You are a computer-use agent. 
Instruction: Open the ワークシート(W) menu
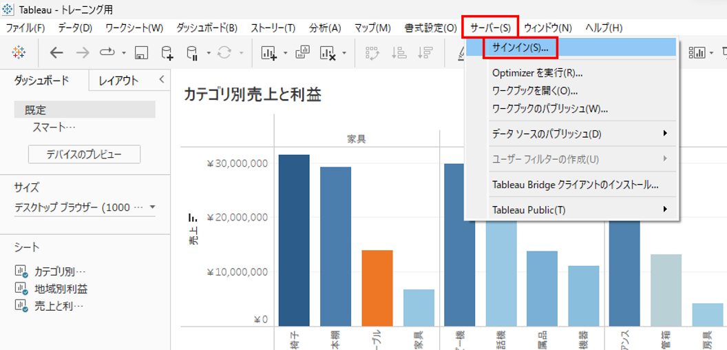[x=134, y=28]
